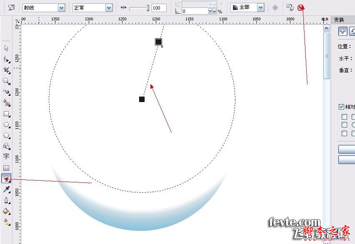Select the Table tool

pos(6,168)
